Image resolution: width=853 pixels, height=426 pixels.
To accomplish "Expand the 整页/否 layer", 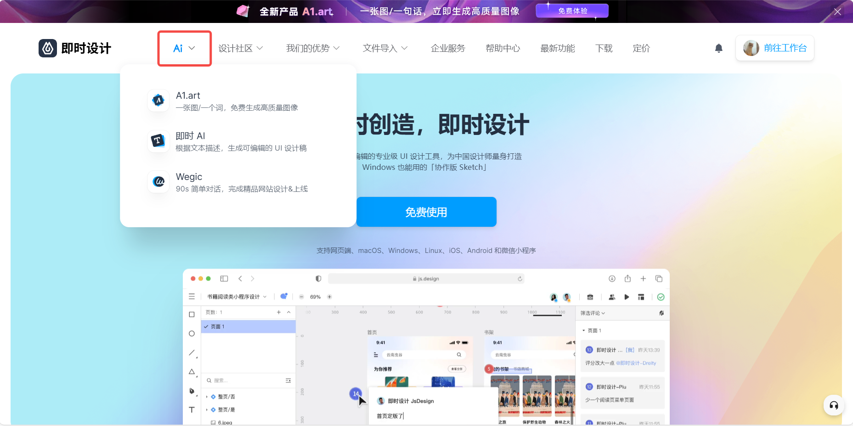I will (x=207, y=397).
